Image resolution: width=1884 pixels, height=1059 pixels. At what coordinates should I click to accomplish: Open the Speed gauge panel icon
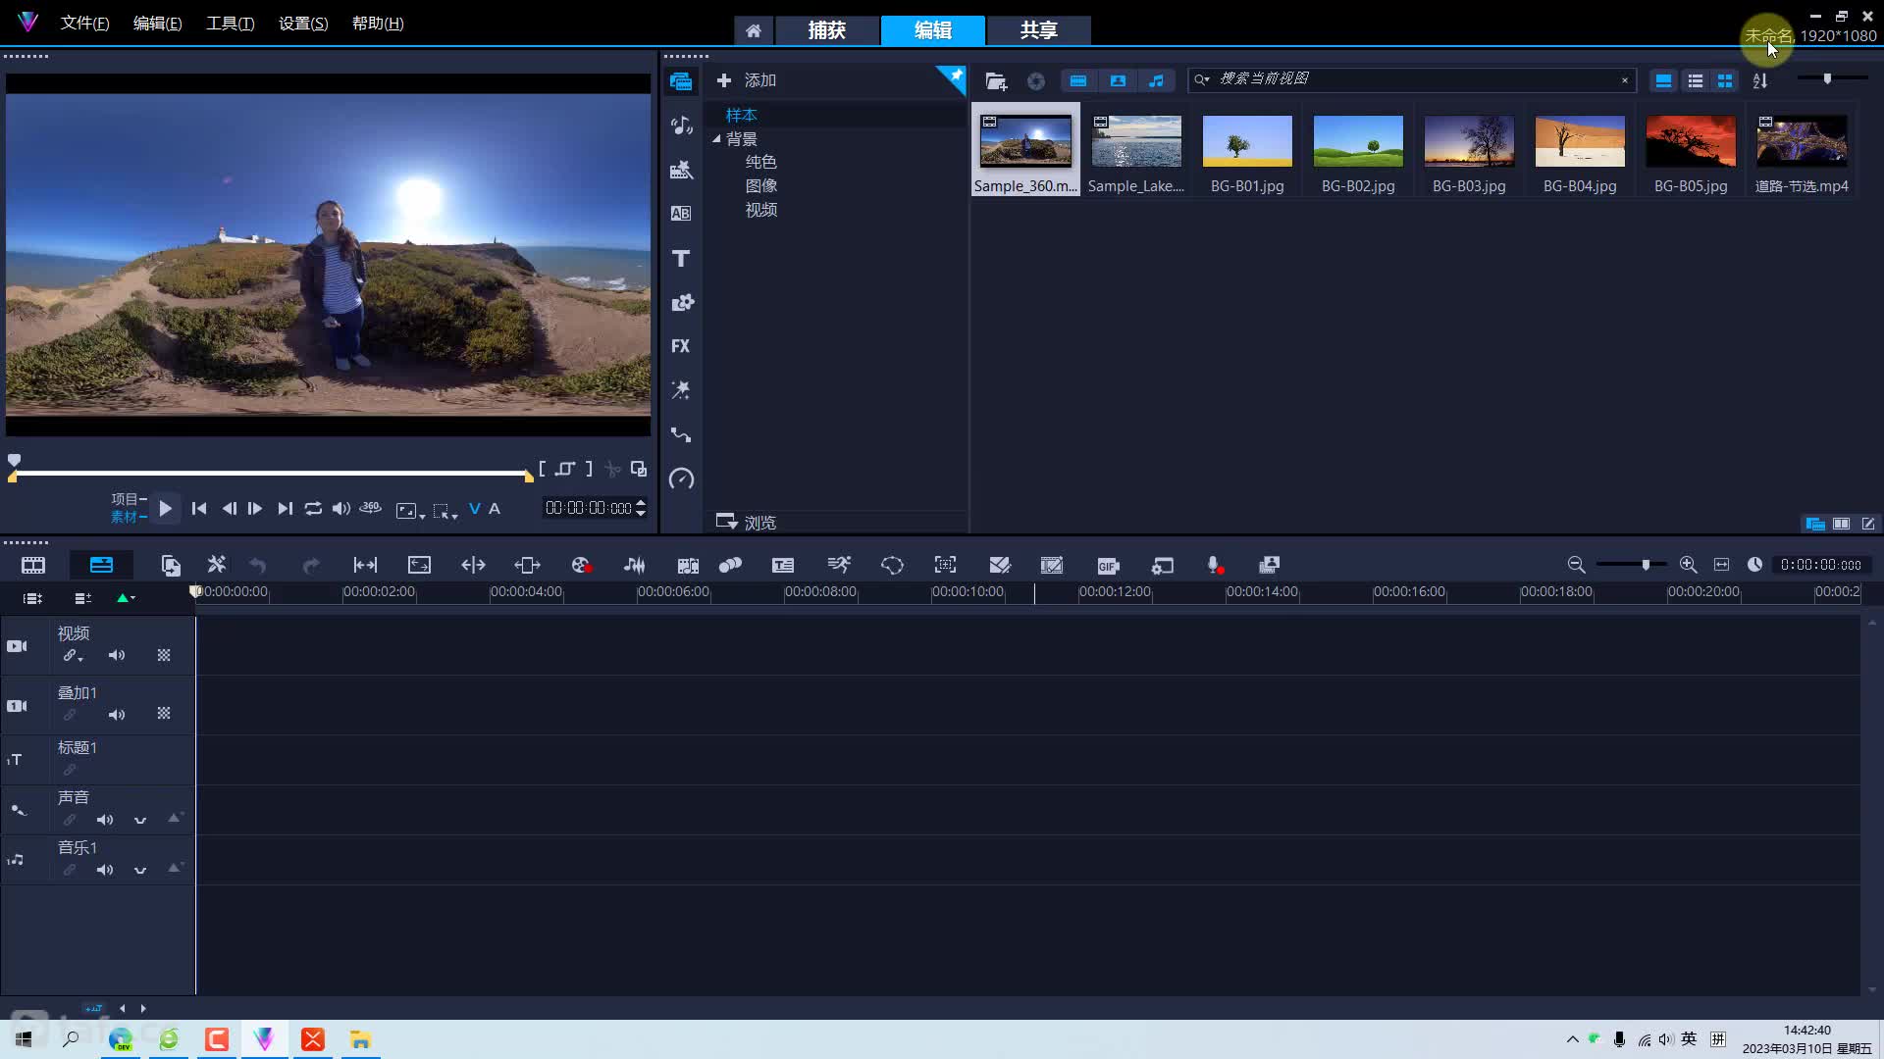[681, 479]
